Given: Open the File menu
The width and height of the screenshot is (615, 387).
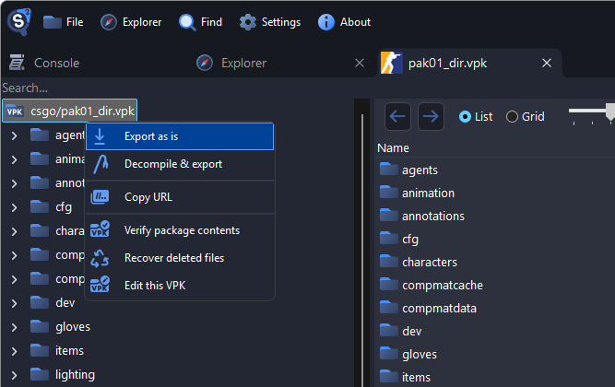Looking at the screenshot, I should (x=63, y=22).
